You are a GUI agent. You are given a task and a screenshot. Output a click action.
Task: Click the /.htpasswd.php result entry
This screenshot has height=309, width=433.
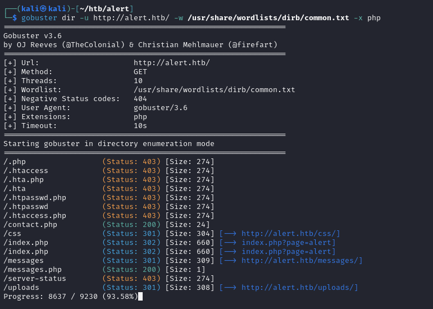click(35, 198)
